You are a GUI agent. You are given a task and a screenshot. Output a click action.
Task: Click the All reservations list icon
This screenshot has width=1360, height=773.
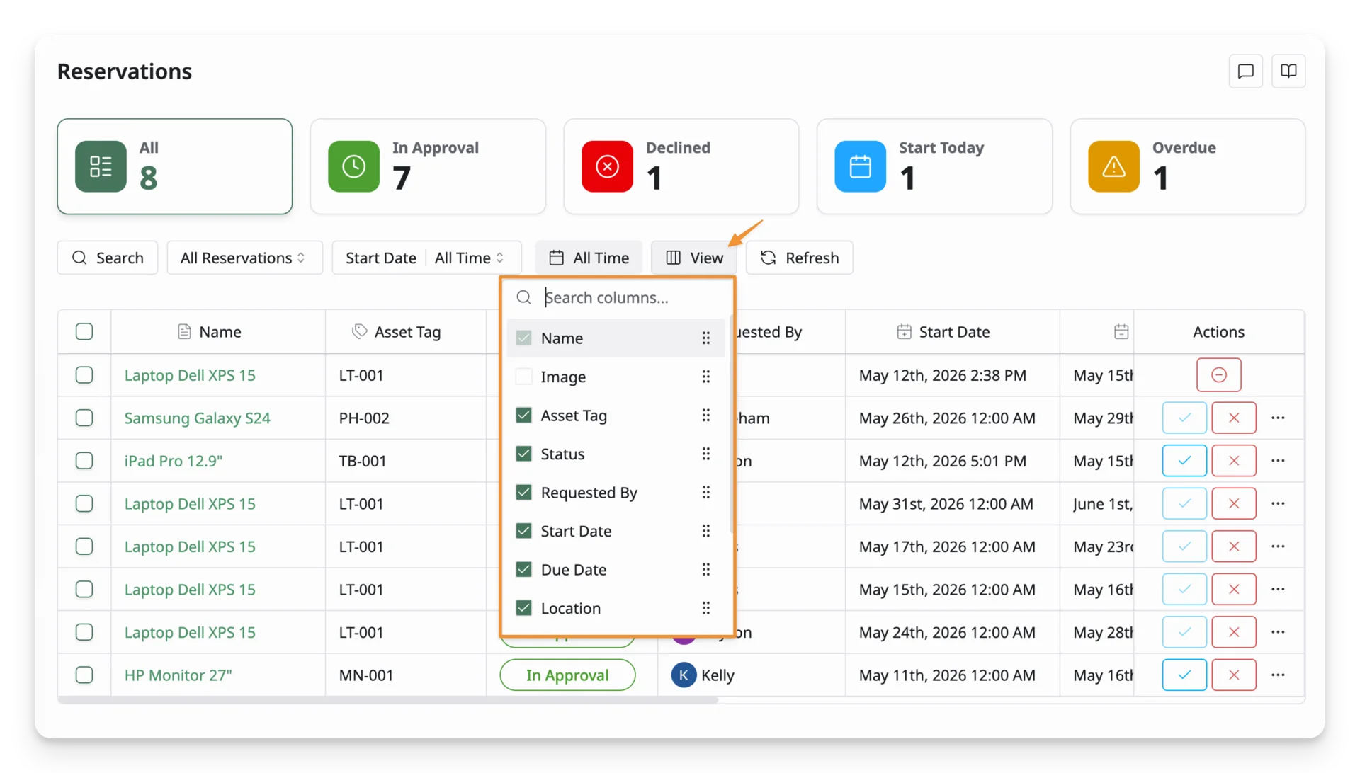pos(101,166)
